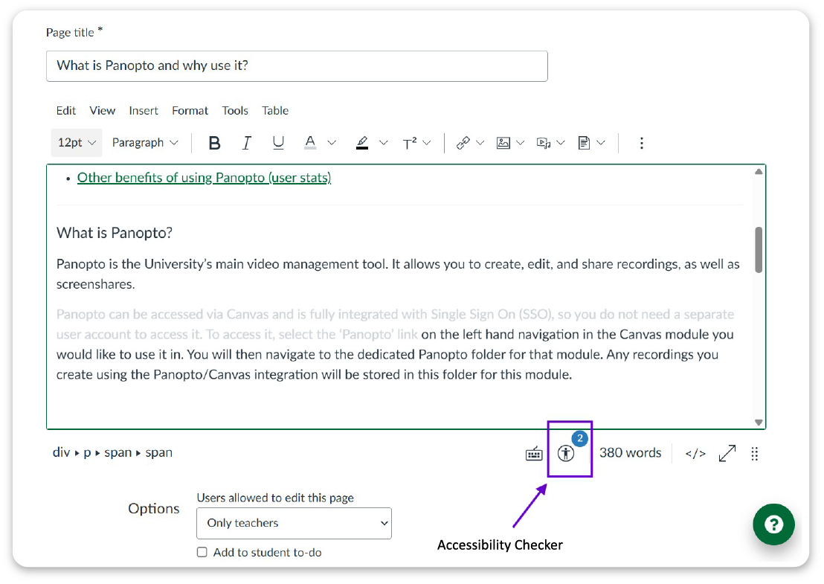Image resolution: width=824 pixels, height=584 pixels.
Task: Open the Accessibility Checker icon
Action: (566, 453)
